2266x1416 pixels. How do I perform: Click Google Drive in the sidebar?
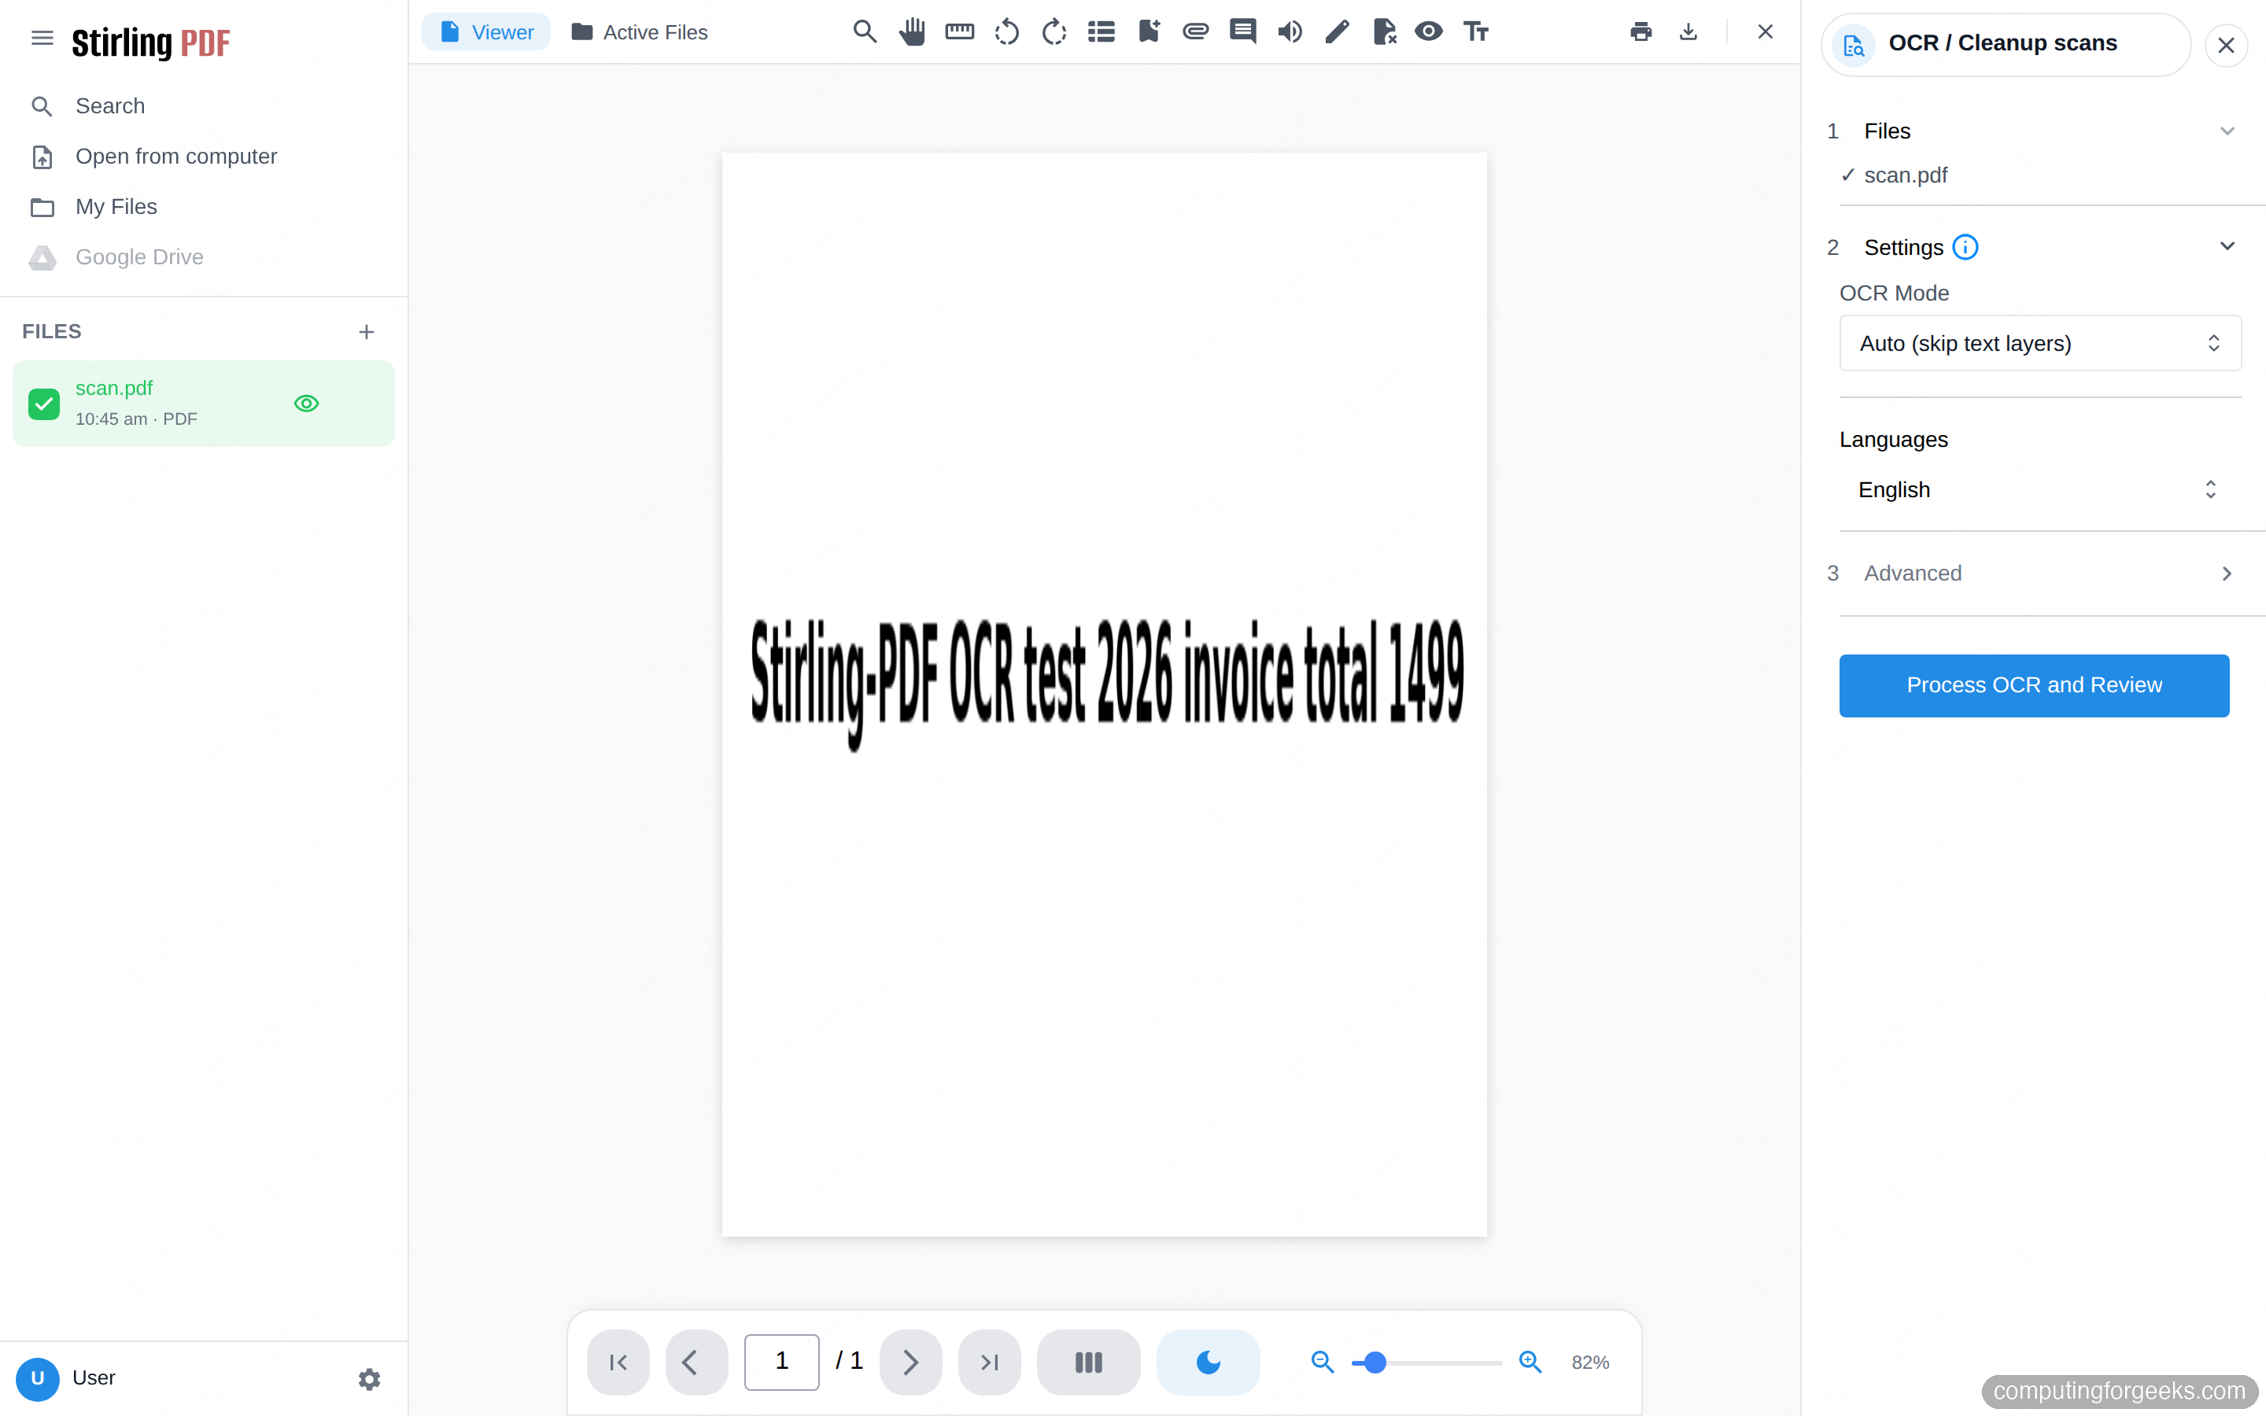click(x=138, y=256)
